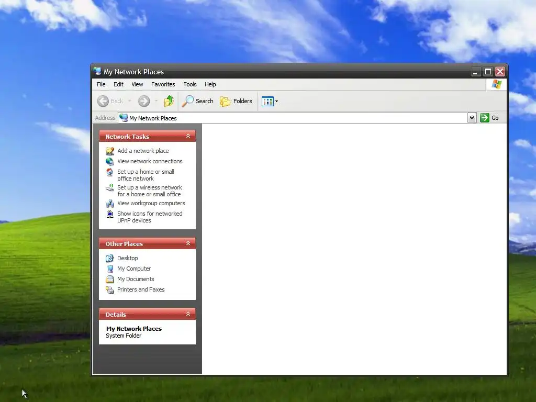Click the workgroup computers icon

(110, 204)
